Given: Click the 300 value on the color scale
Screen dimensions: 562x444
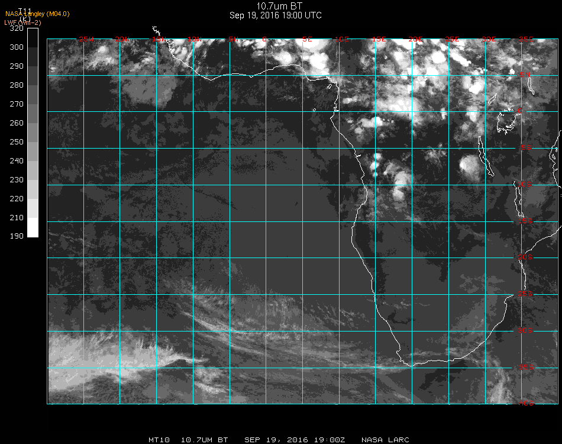Looking at the screenshot, I should tap(17, 47).
